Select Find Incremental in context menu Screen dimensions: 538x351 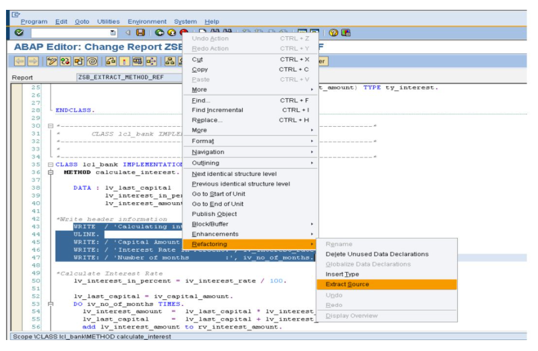click(x=250, y=110)
